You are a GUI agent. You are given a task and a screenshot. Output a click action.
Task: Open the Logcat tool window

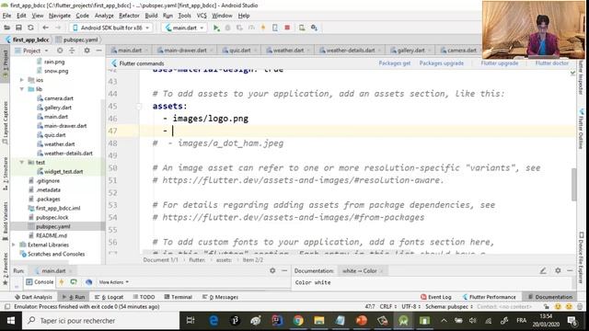(x=109, y=297)
